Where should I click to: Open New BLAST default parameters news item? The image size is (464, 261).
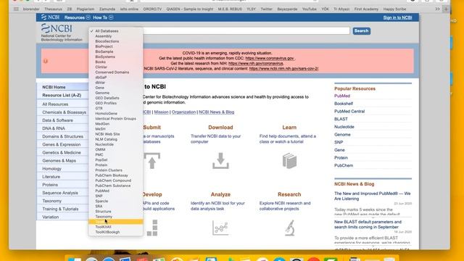[x=368, y=224]
